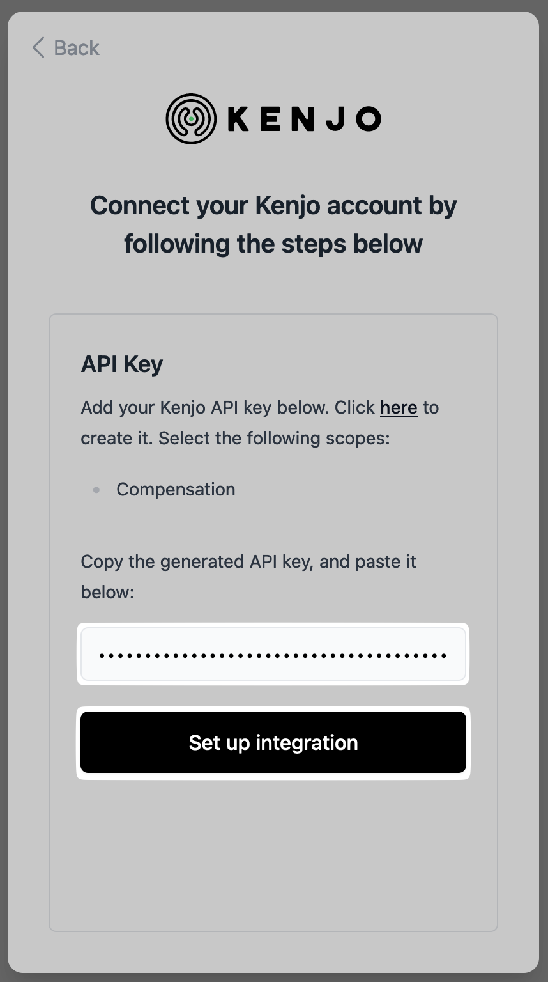Click 'Copy the generated API key' instruction
This screenshot has height=982, width=548.
coord(248,562)
